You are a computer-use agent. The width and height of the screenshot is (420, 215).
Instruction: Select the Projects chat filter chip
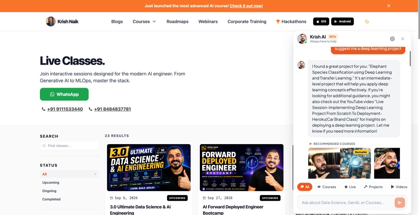(x=373, y=187)
